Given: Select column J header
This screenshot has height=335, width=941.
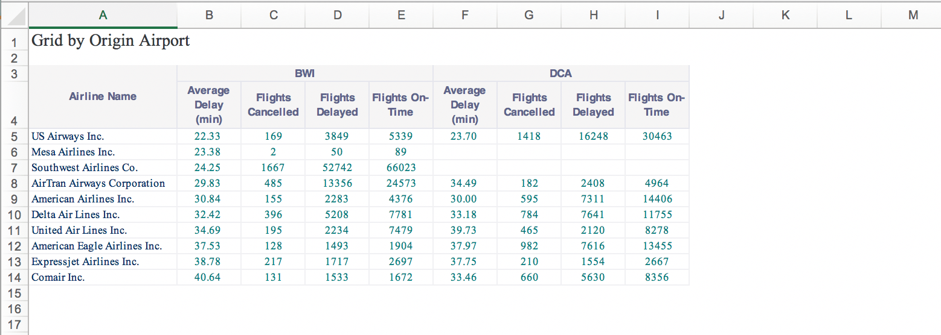Looking at the screenshot, I should pyautogui.click(x=721, y=16).
